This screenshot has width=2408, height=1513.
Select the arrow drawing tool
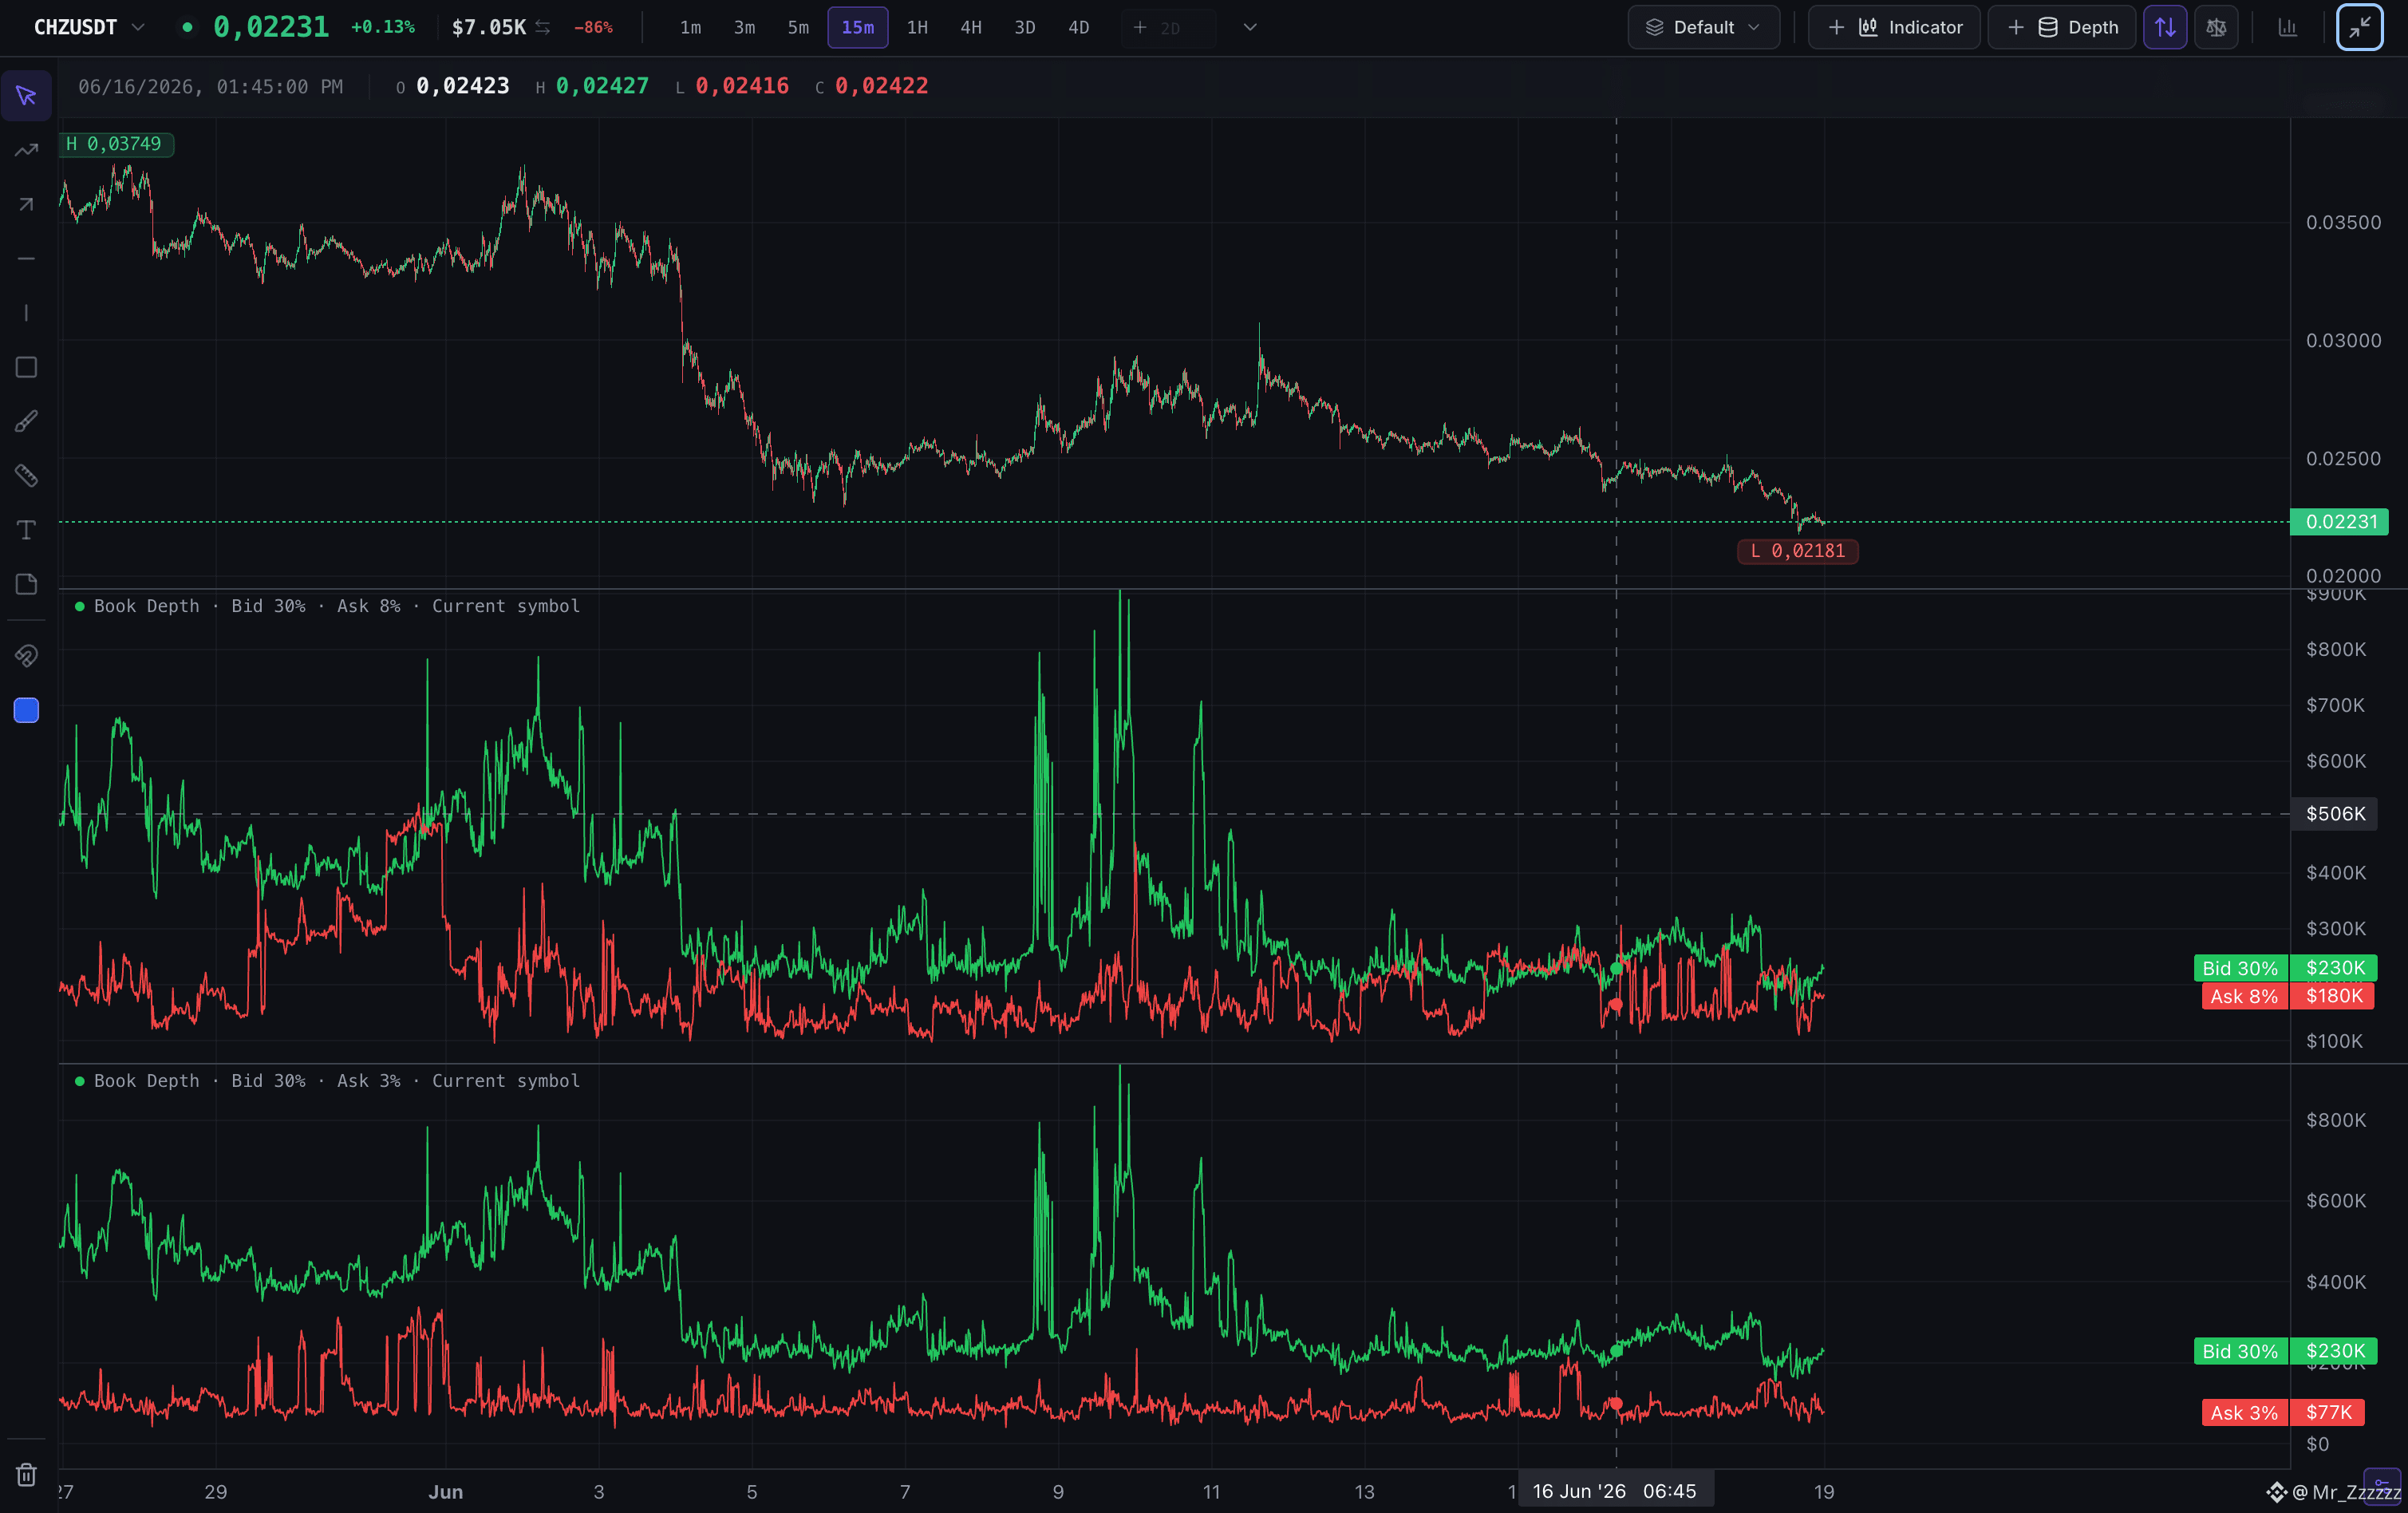click(26, 204)
